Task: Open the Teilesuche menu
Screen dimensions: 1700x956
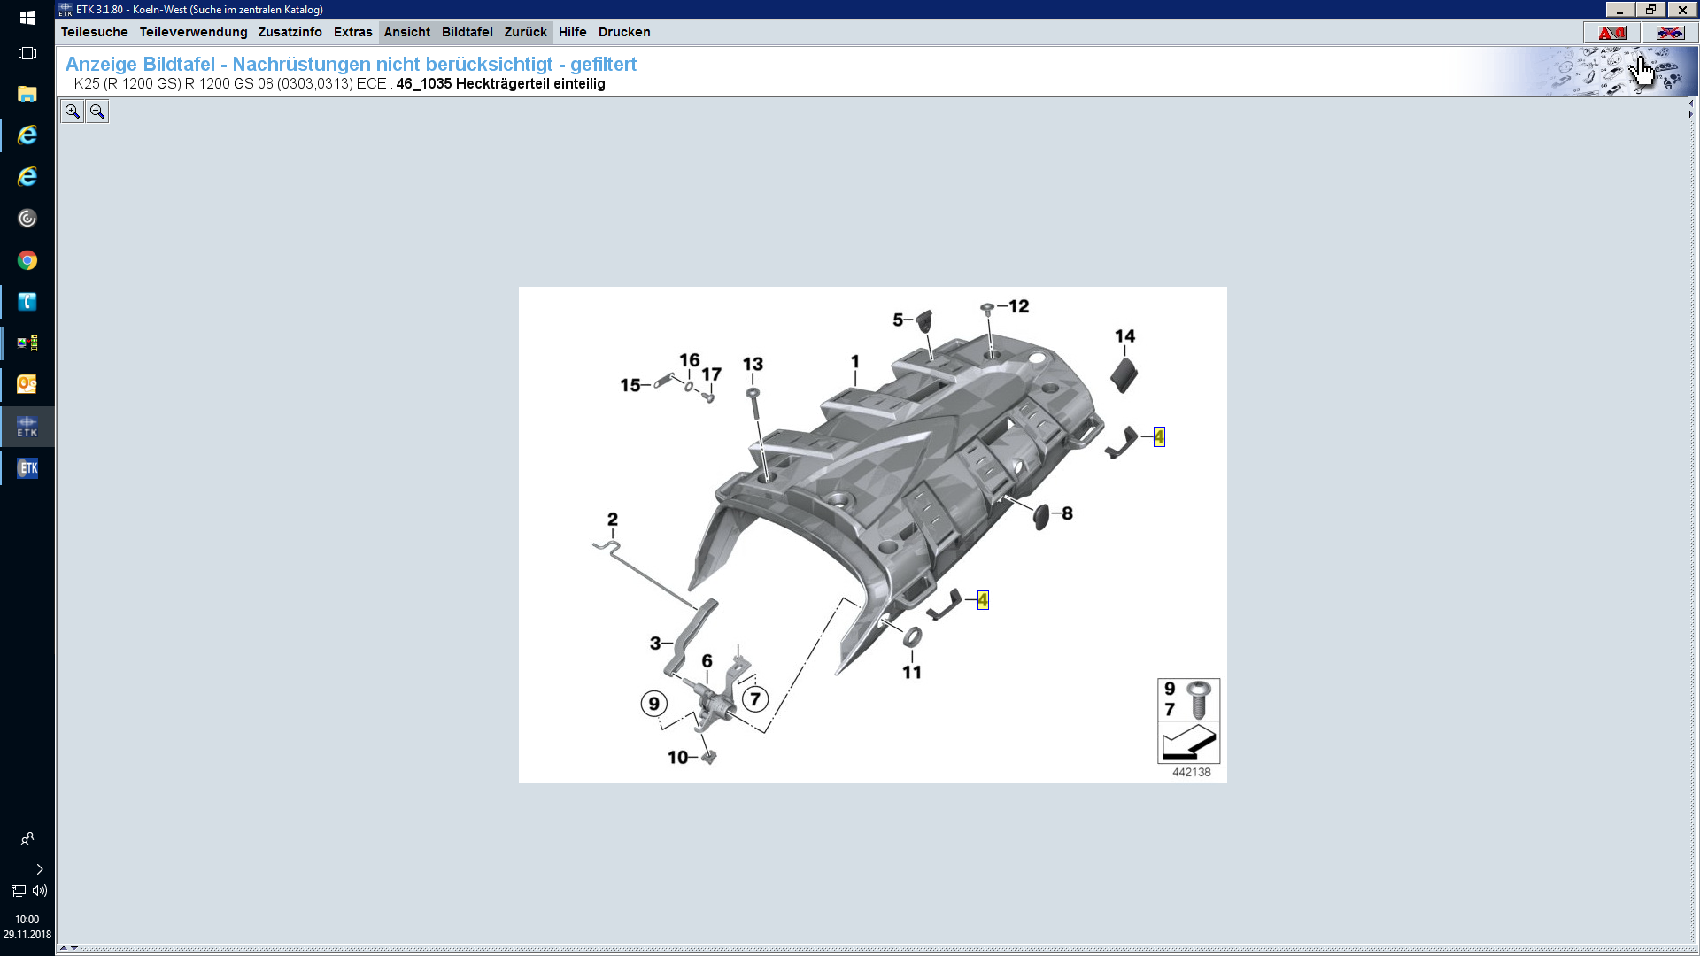Action: pos(94,32)
